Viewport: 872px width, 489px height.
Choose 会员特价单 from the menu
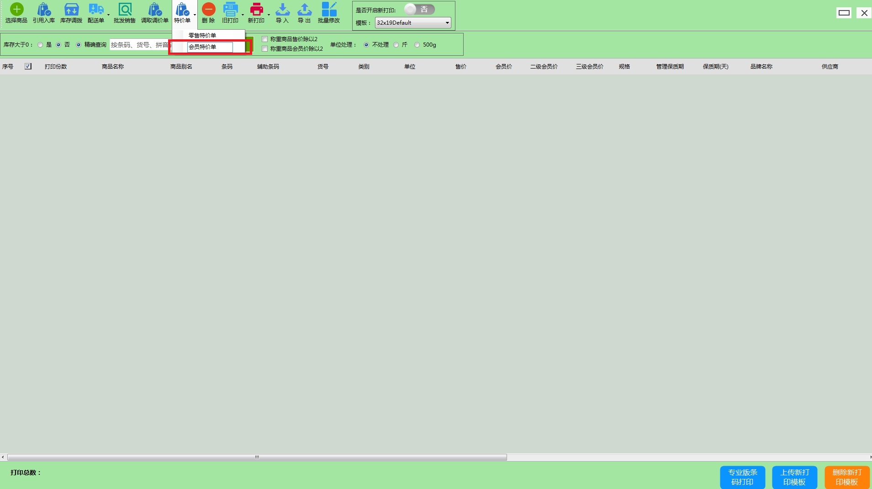(202, 47)
